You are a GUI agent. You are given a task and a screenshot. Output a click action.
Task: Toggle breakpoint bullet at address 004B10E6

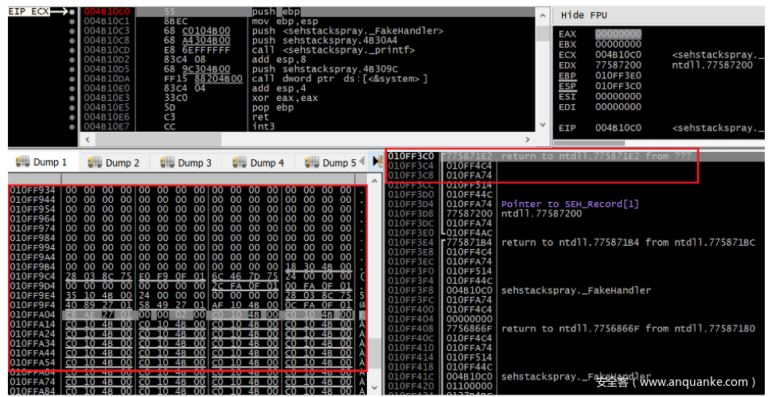click(73, 116)
